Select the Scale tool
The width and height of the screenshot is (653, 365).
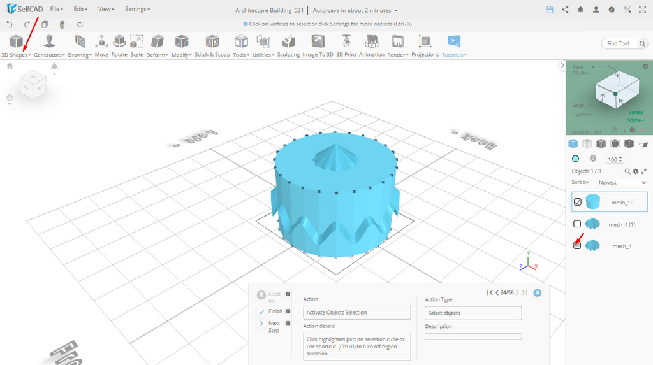(136, 46)
